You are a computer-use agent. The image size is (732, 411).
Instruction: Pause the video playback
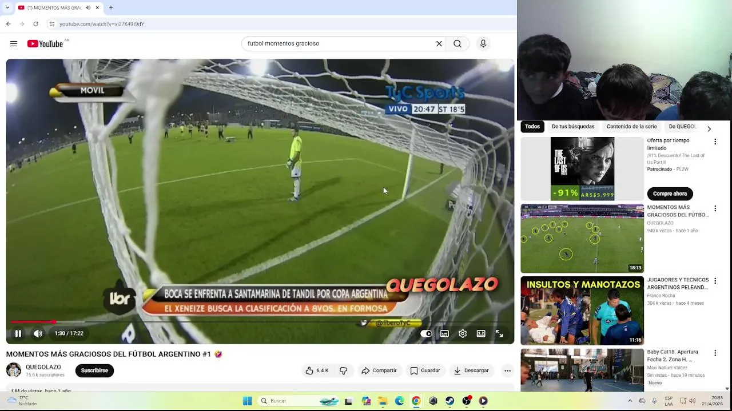coord(18,333)
